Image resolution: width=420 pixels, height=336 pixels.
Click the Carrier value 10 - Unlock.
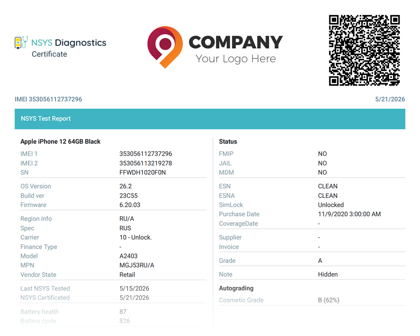[136, 237]
